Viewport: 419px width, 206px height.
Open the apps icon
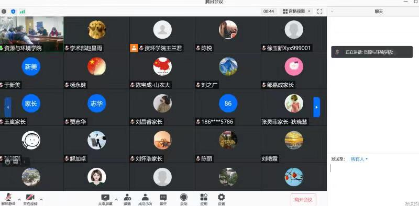(x=204, y=198)
